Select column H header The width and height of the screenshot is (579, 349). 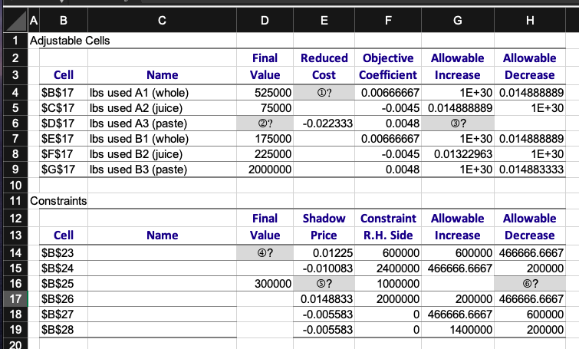point(530,20)
